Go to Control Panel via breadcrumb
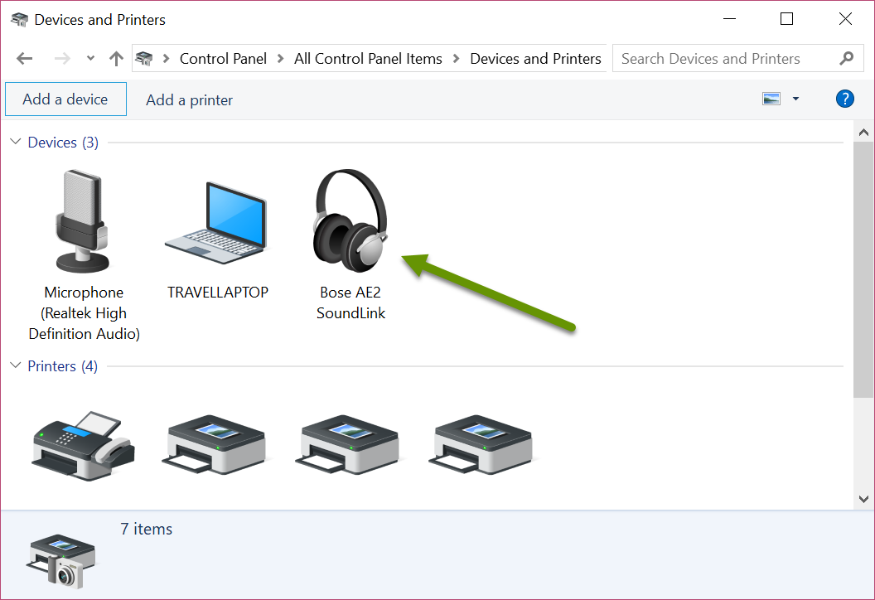This screenshot has width=875, height=600. click(223, 58)
